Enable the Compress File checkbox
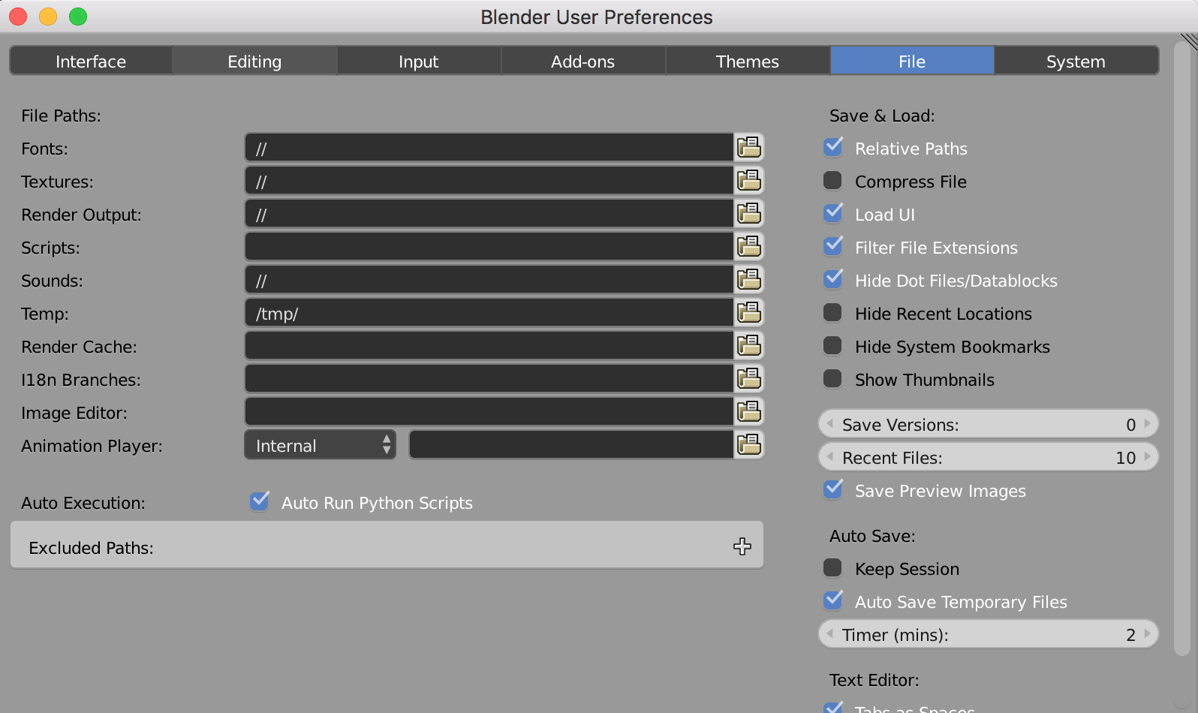 [832, 181]
